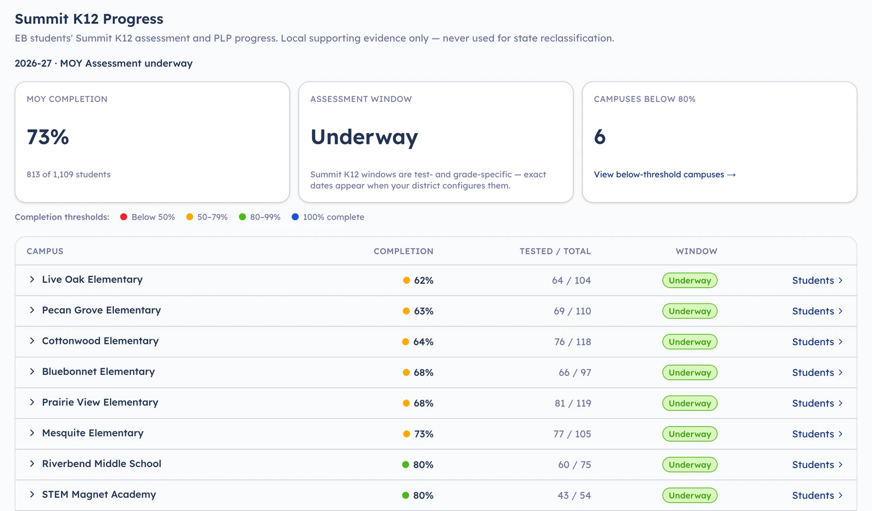Select the 43 / 54 tested count
The image size is (872, 511).
click(x=574, y=495)
